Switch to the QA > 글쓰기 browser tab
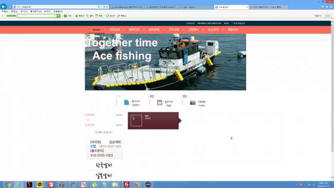The width and height of the screenshot is (334, 188). pyautogui.click(x=196, y=7)
